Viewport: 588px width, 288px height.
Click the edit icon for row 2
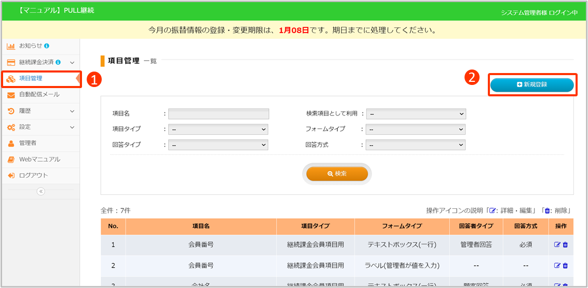(x=557, y=266)
